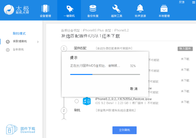The width and height of the screenshot is (196, 138).
Task: Open 设备管理 device management icon
Action: click(x=45, y=8)
